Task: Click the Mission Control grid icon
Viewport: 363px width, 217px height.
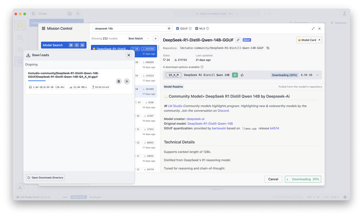Action: (44, 28)
